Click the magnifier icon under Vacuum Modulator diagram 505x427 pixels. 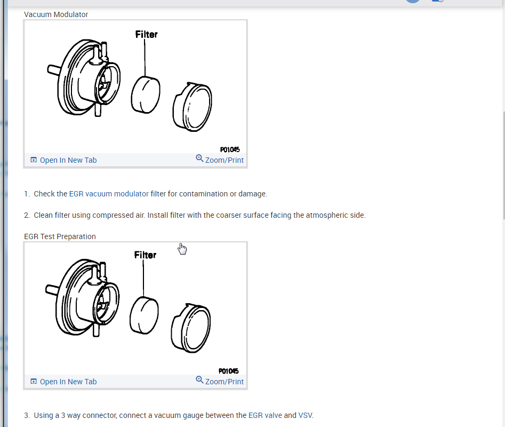point(199,158)
